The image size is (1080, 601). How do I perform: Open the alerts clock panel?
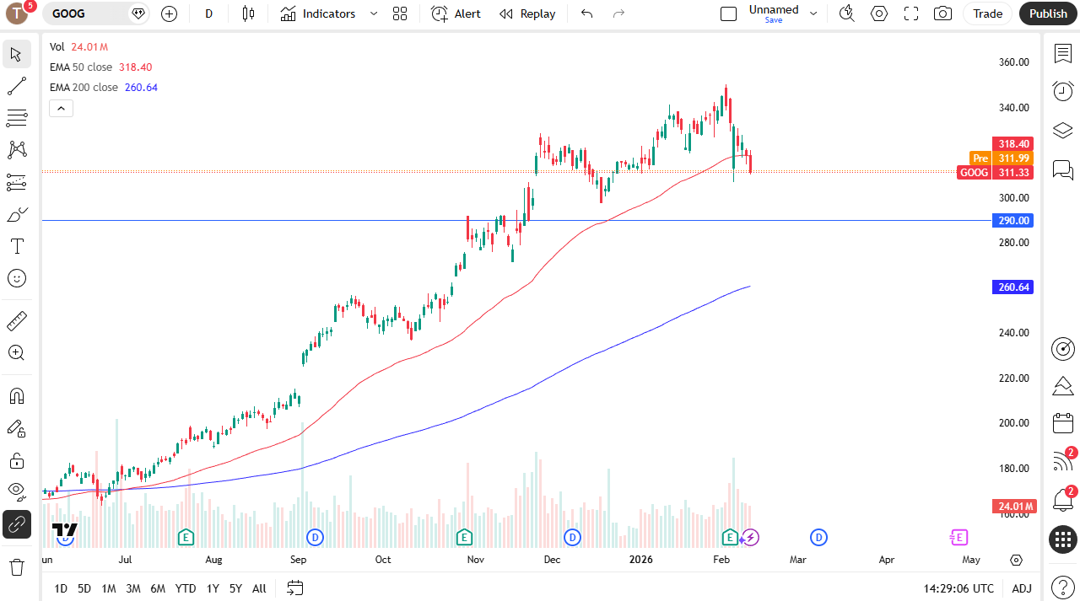[x=1063, y=91]
